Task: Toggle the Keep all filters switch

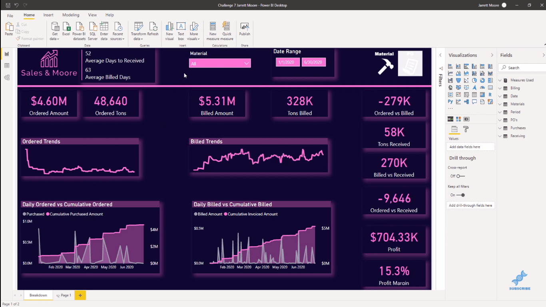Action: 460,195
